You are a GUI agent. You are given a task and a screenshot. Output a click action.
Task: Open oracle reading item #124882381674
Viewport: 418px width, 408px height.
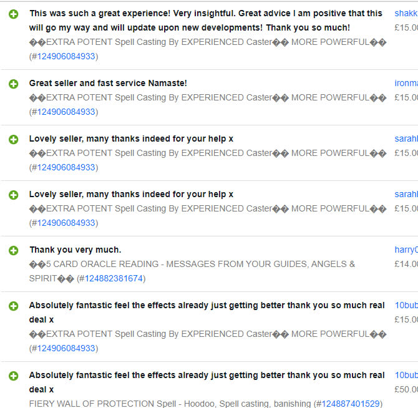pos(114,278)
